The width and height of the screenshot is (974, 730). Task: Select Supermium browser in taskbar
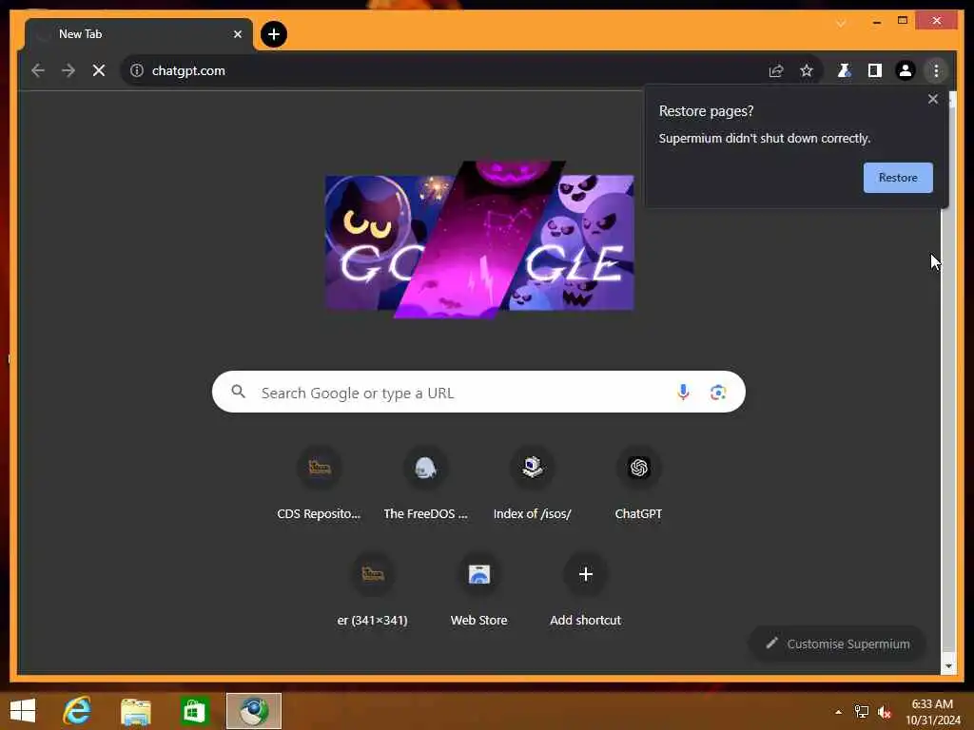tap(253, 711)
